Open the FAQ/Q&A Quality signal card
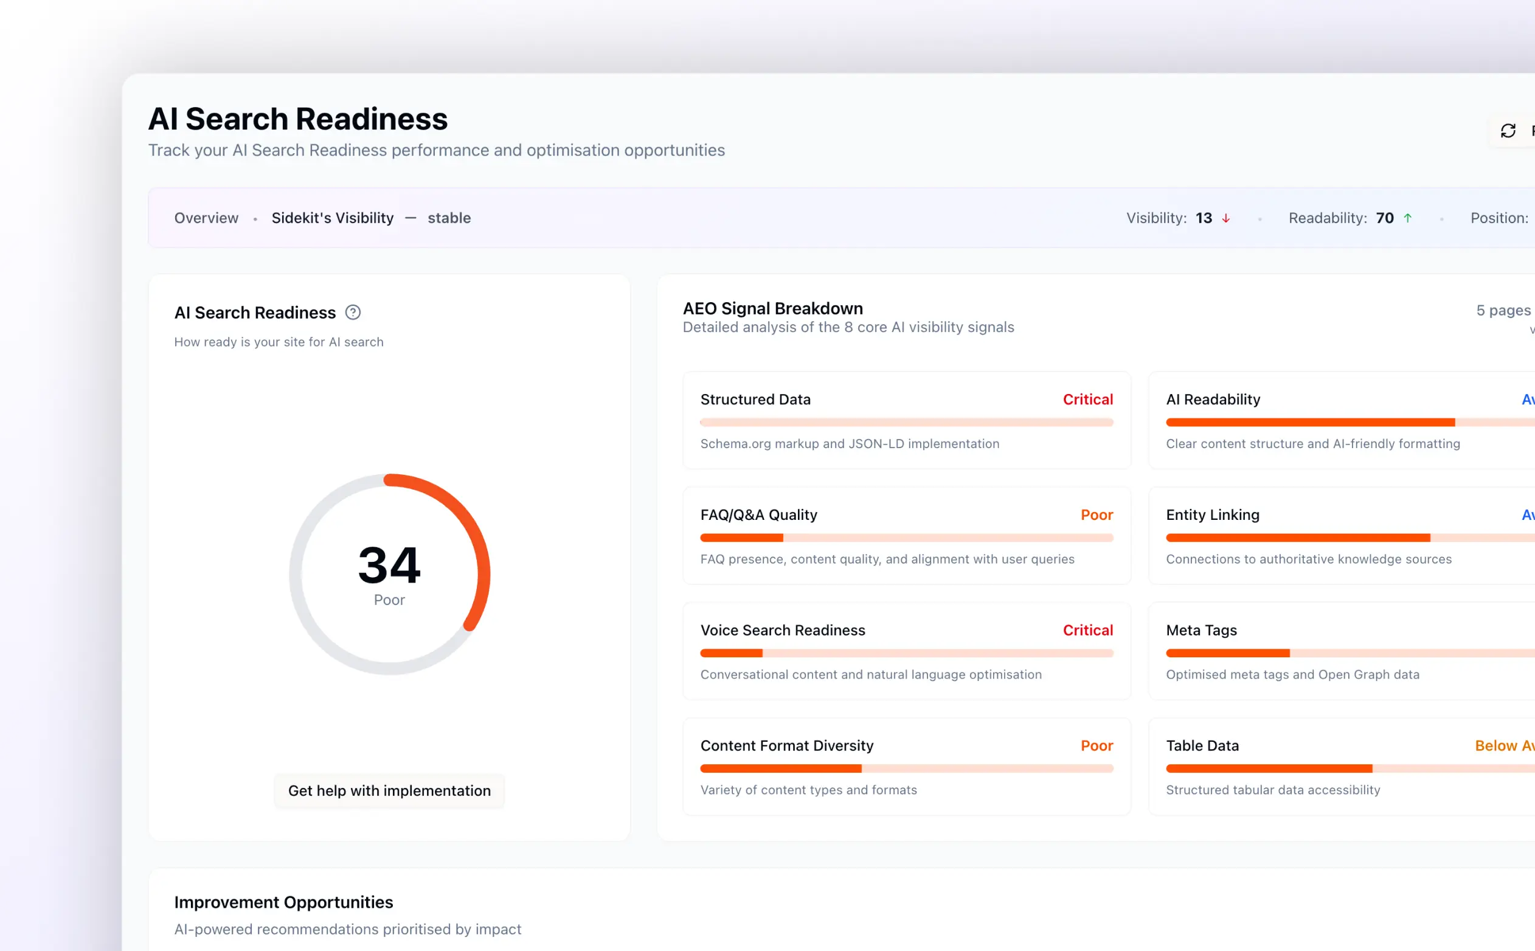The image size is (1535, 951). click(x=906, y=536)
